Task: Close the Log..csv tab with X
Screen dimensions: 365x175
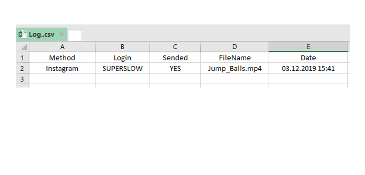Action: [x=62, y=34]
